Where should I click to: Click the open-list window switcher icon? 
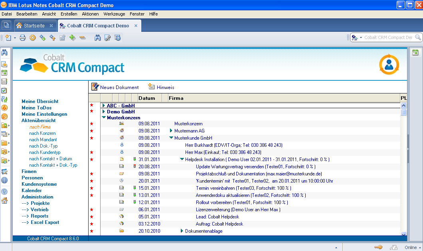click(6, 25)
